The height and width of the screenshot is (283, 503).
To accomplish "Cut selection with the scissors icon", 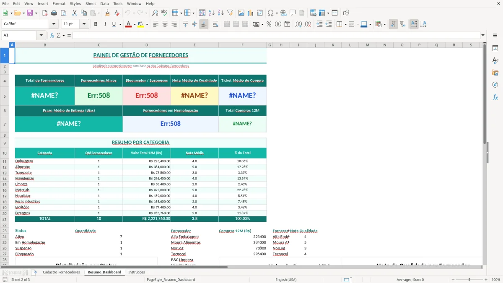I will pos(75,13).
